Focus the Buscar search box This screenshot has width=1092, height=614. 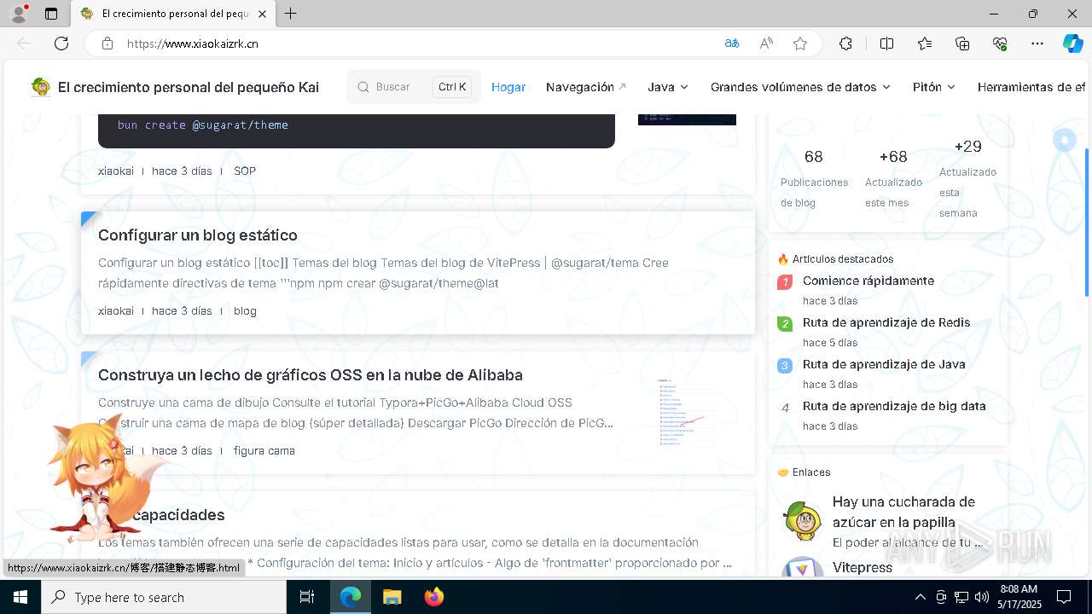pos(414,87)
